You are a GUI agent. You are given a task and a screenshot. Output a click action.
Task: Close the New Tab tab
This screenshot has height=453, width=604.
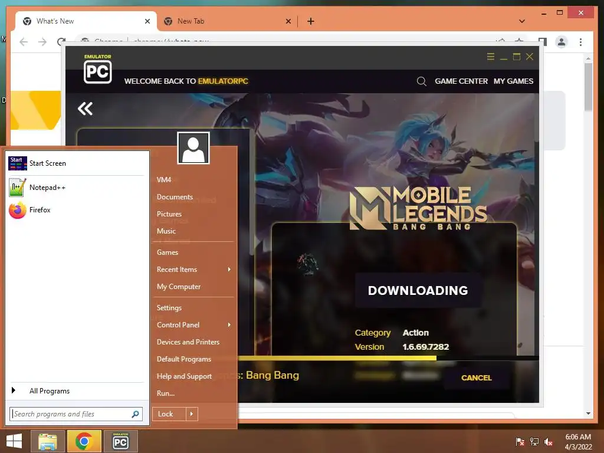click(288, 21)
